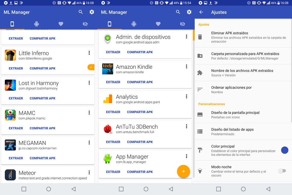Tap the Amazon Kindle app icon
292x195 pixels.
coord(108,69)
